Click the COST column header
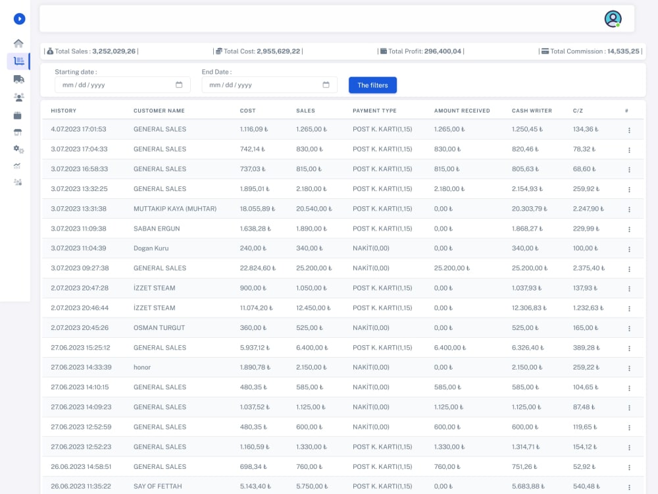The width and height of the screenshot is (658, 494). (x=247, y=111)
